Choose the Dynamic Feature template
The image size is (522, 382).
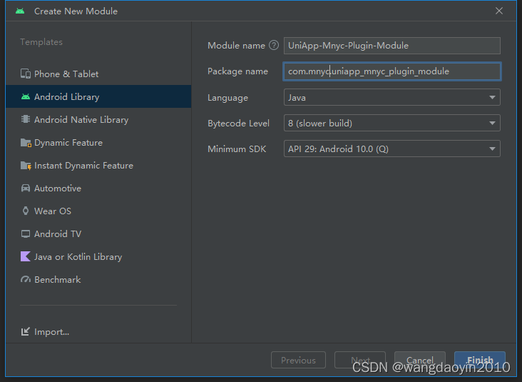tap(98, 143)
